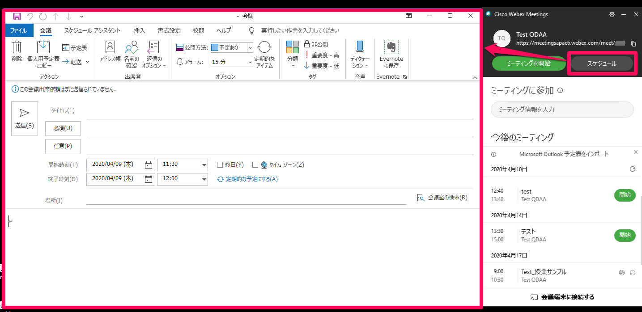
Task: Open end date calendar picker icon
Action: [x=149, y=179]
